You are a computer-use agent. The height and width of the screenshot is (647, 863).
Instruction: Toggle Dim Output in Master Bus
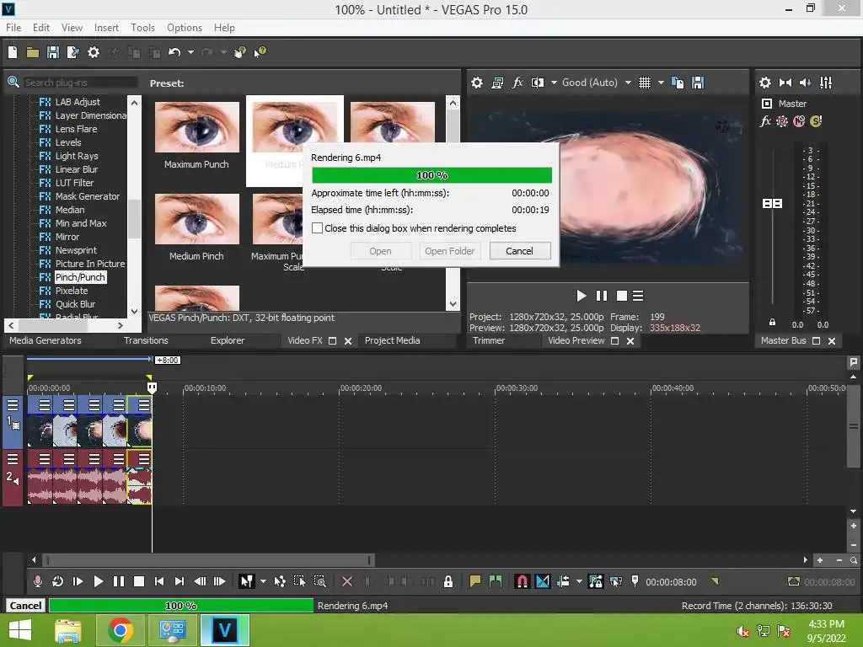pos(805,83)
